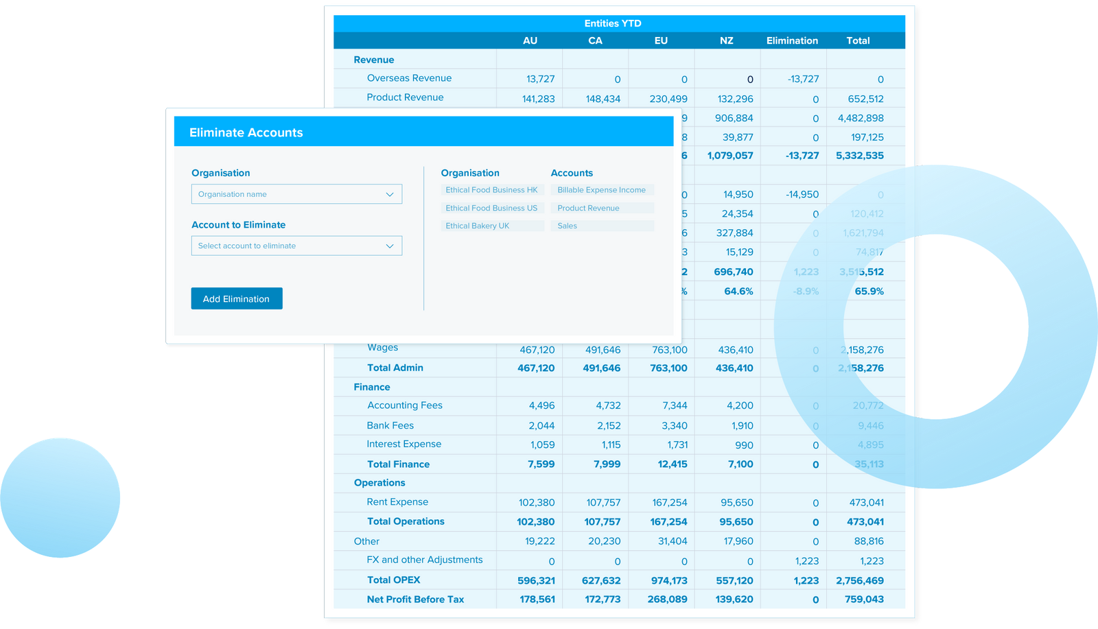The height and width of the screenshot is (629, 1098).
Task: Click the Net Profit Before Tax row
Action: pos(415,599)
